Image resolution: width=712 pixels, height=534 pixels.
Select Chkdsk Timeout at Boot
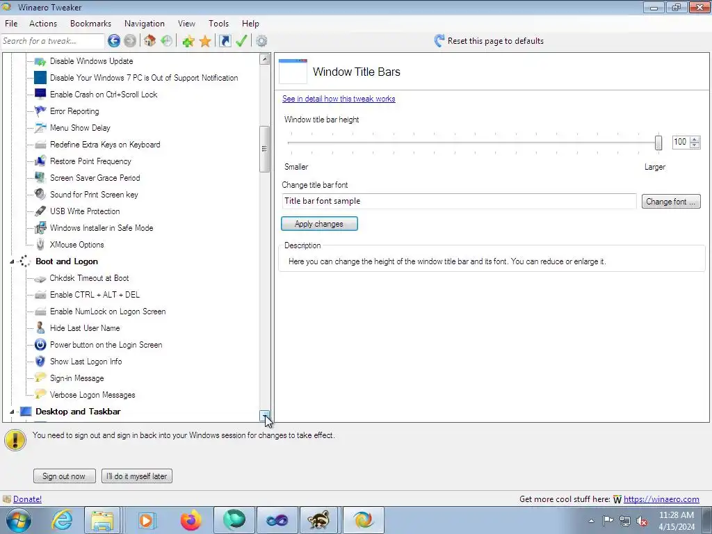[89, 278]
